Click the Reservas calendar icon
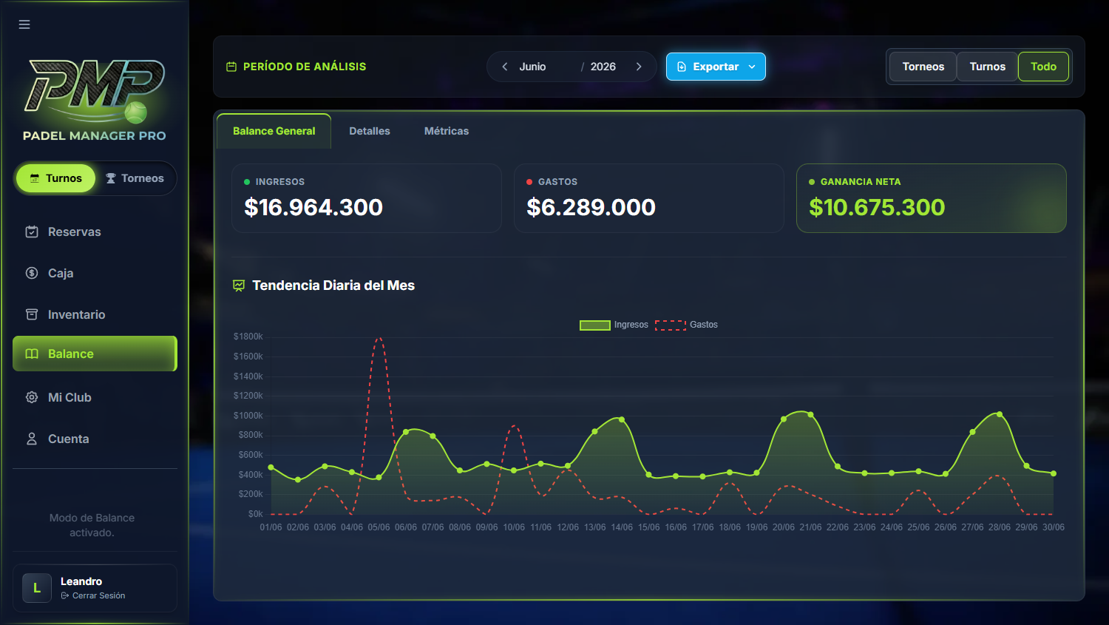This screenshot has width=1109, height=625. pos(32,232)
